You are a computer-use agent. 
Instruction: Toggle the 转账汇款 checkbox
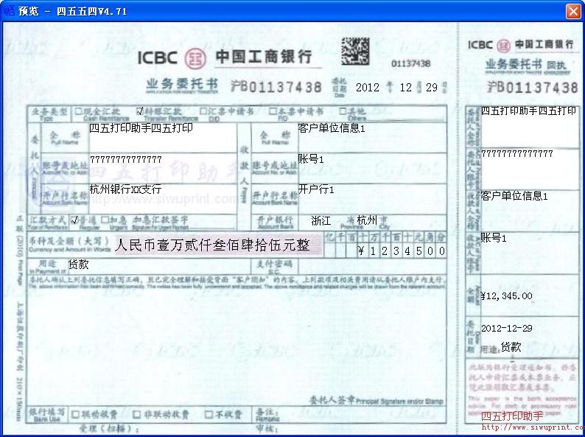[x=140, y=111]
